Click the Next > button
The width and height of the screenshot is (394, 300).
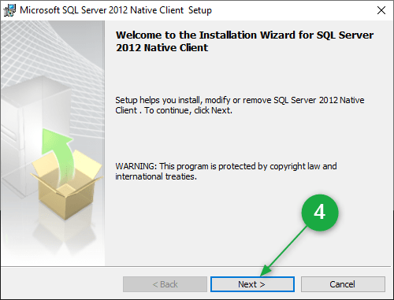pos(252,284)
